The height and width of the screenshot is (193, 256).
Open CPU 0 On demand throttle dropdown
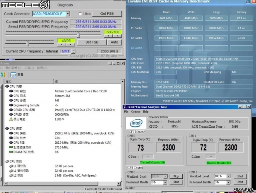[x=165, y=182]
